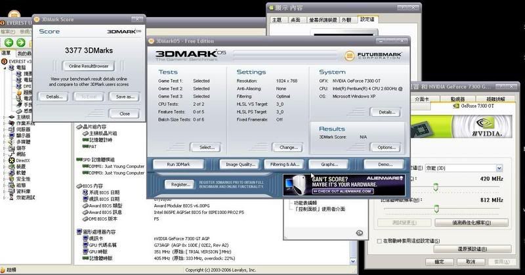Click the green back arrow in EVEREST toolbar
This screenshot has width=525, height=275.
point(9,42)
